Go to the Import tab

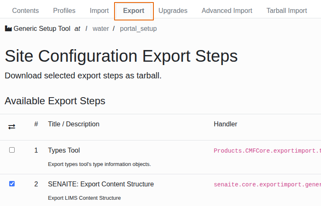[x=99, y=11]
